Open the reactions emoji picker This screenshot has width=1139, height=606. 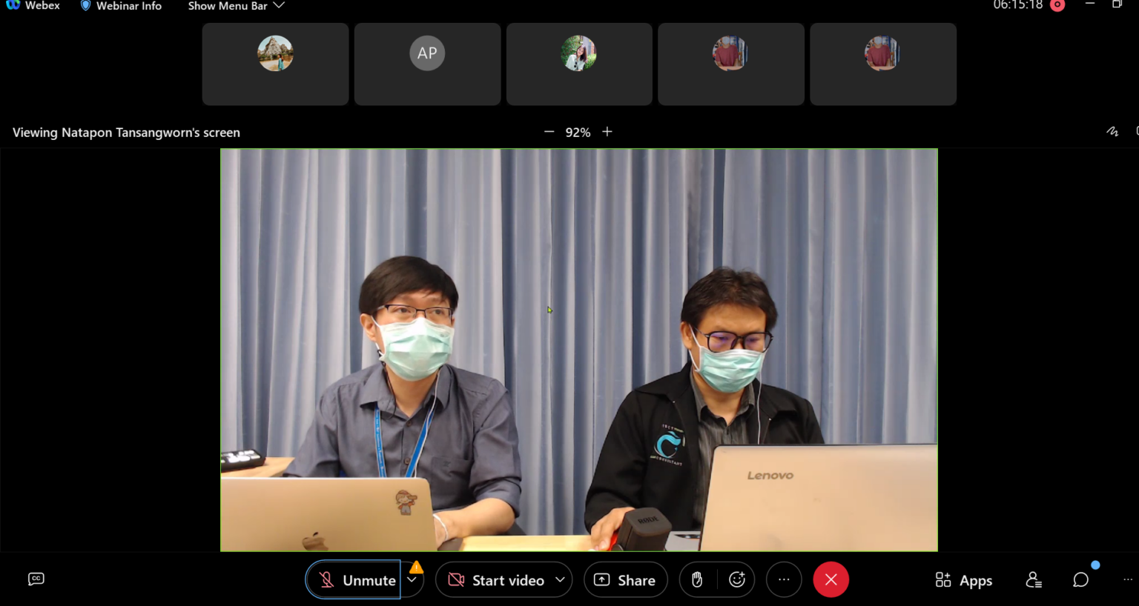tap(737, 579)
